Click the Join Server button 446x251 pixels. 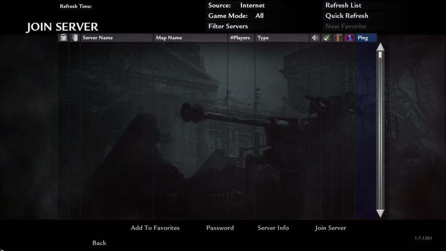click(330, 228)
